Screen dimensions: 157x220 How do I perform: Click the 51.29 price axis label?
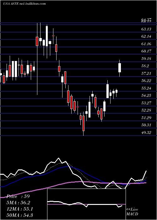[x=146, y=118]
